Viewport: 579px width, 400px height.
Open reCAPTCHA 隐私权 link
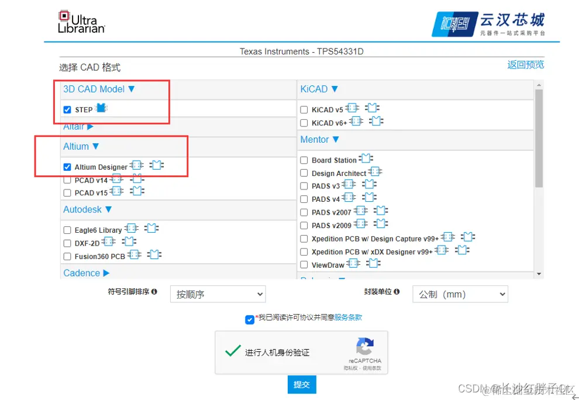pyautogui.click(x=350, y=368)
